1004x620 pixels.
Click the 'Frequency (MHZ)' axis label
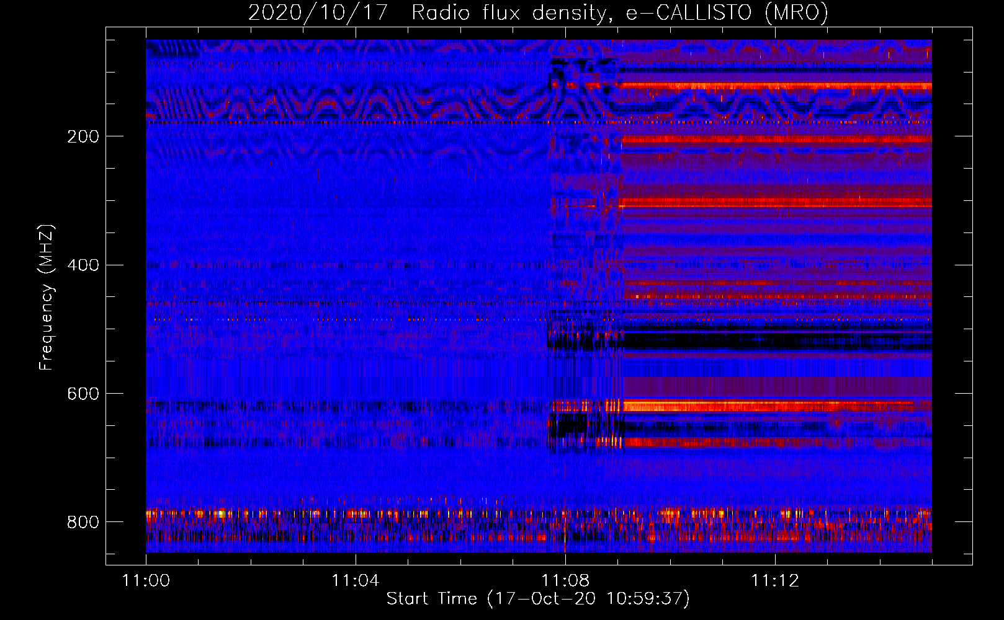(47, 298)
